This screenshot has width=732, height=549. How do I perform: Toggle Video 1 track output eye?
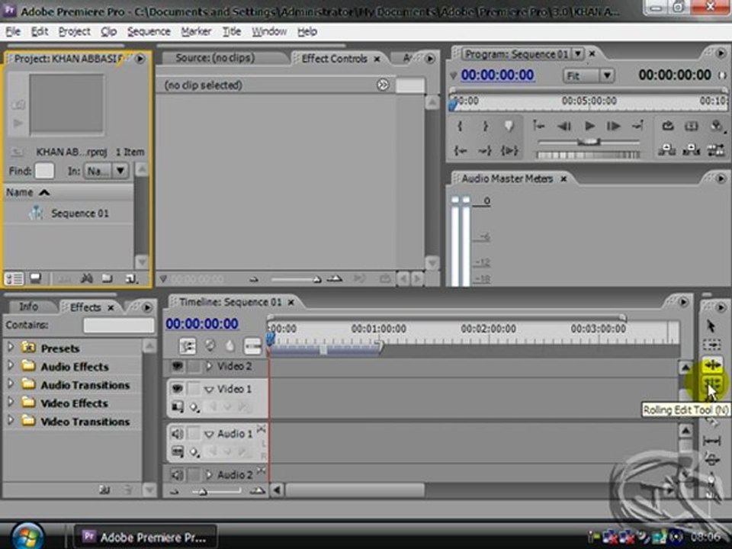coord(177,388)
